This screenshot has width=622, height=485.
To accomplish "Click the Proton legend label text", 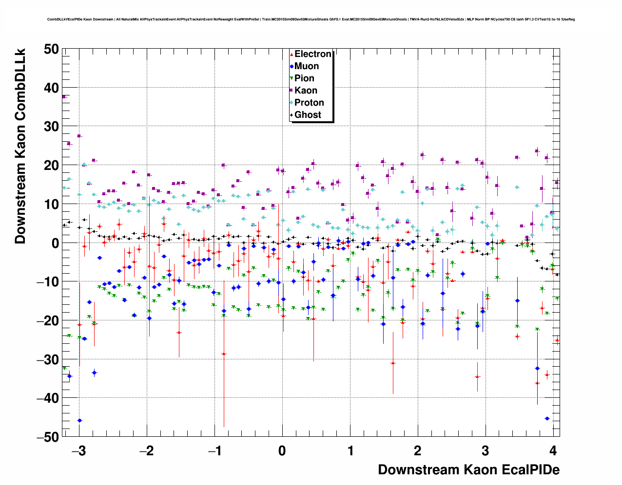I will pos(309,103).
